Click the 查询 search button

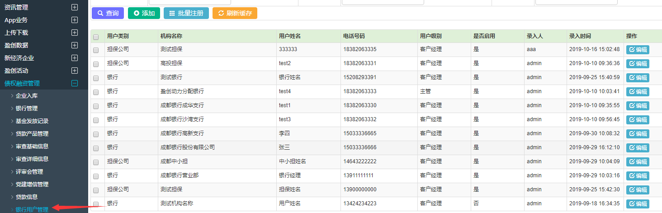click(108, 13)
